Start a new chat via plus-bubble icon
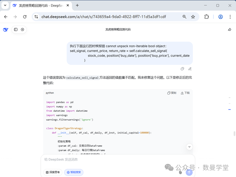 pos(23,30)
